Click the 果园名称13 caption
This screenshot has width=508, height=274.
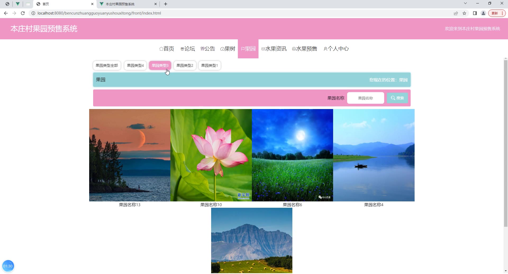pyautogui.click(x=130, y=205)
